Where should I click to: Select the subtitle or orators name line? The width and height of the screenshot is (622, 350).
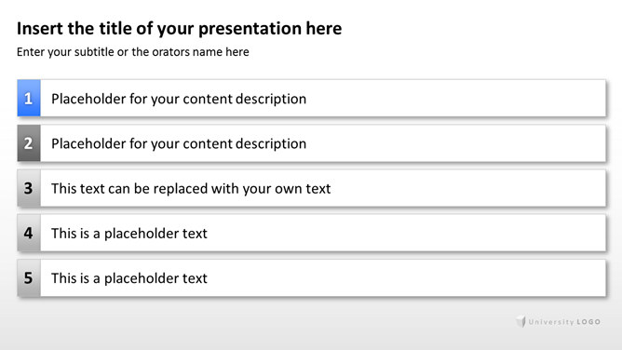click(133, 52)
